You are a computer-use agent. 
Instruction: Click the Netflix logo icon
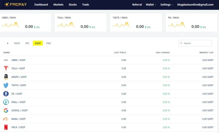6,127
